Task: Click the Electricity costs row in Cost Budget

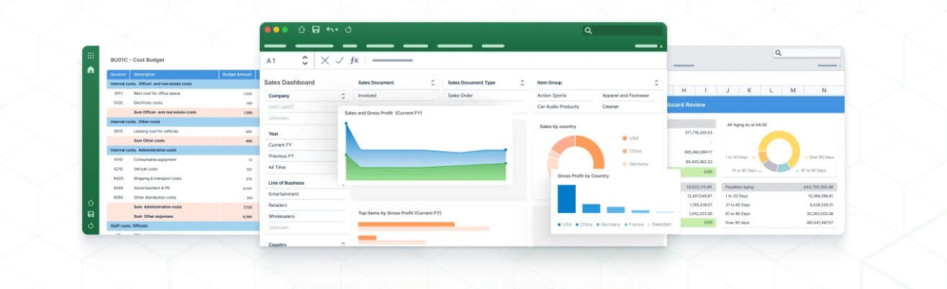Action: [181, 103]
